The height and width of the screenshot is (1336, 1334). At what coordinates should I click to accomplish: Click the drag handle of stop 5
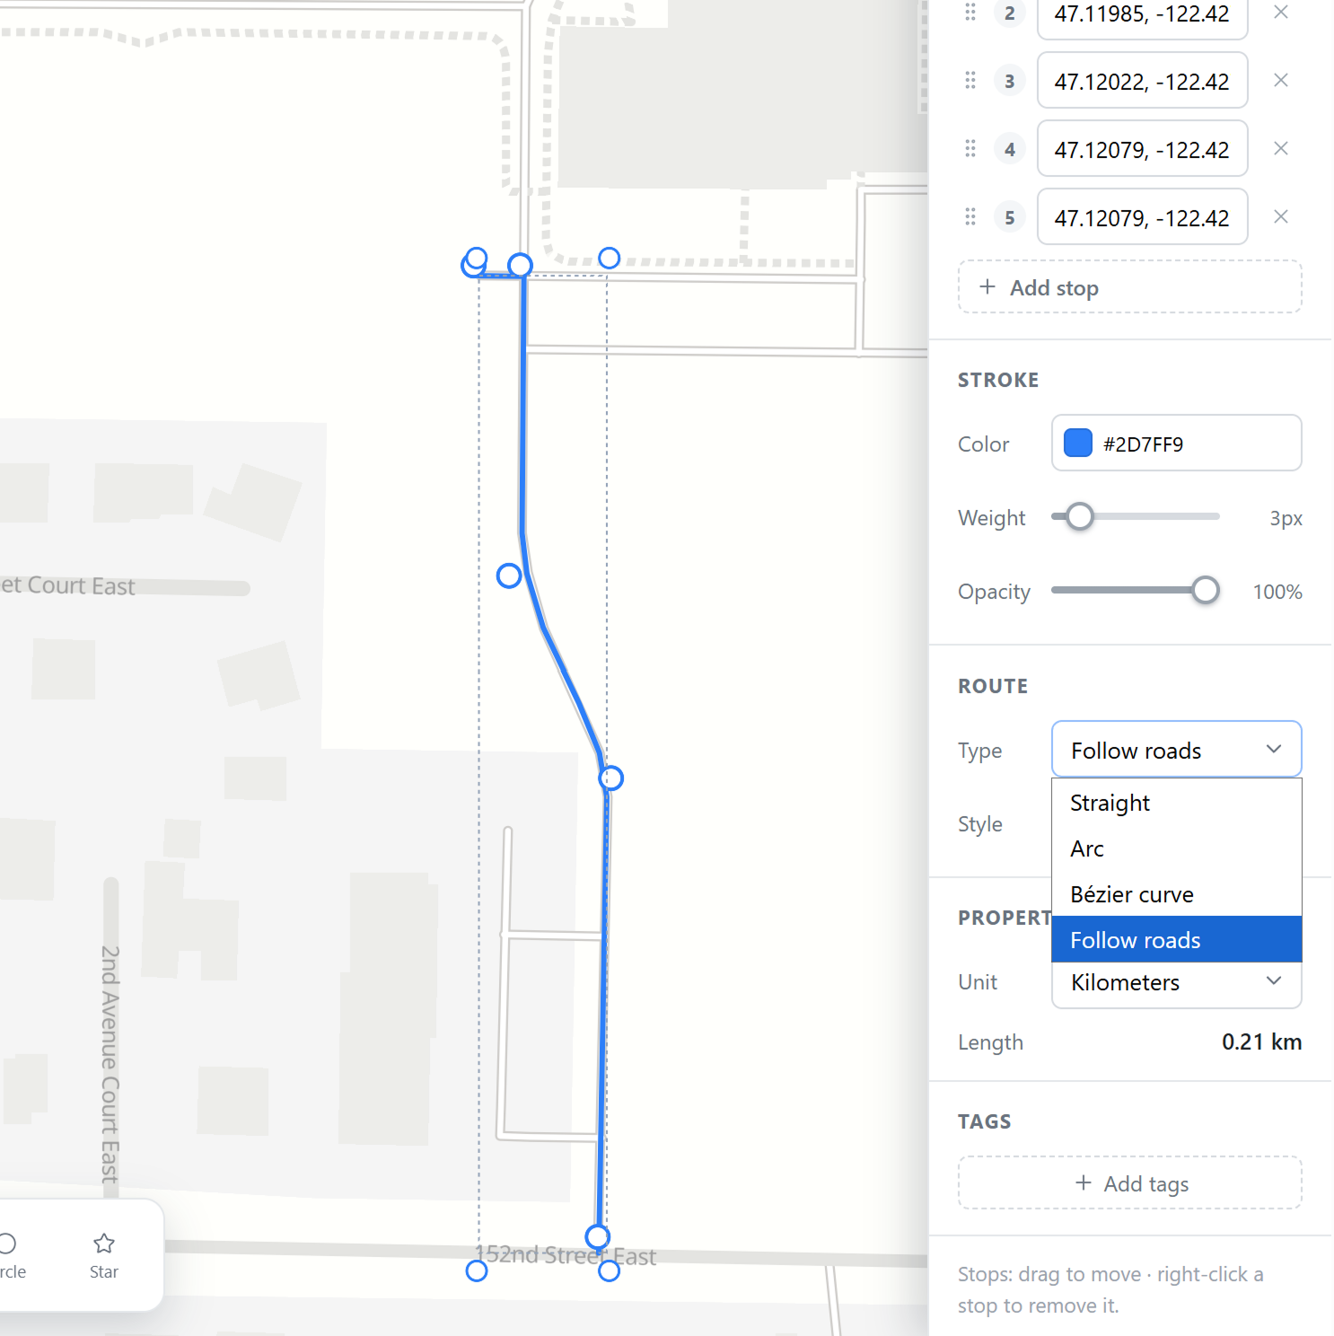point(970,217)
